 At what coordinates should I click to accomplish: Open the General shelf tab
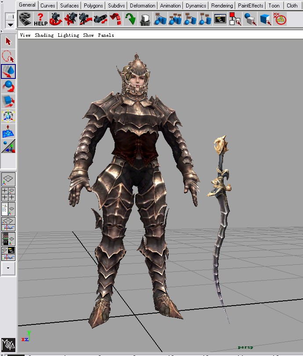(x=27, y=5)
